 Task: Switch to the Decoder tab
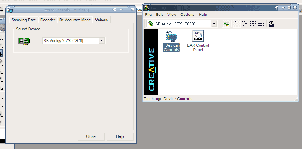point(48,20)
